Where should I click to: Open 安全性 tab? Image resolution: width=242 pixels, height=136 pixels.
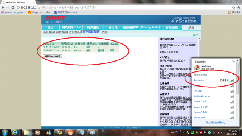pos(113,28)
